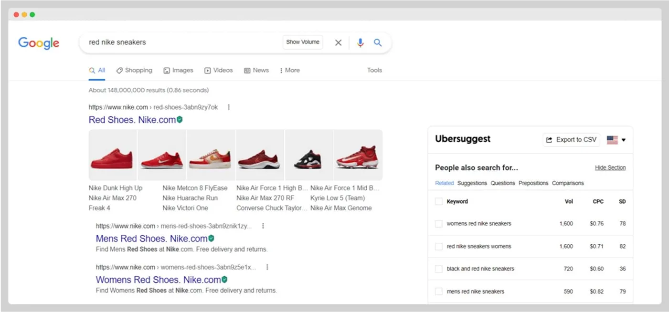Select the black and red nike sneakers checkbox
This screenshot has height=312, width=669.
(x=439, y=269)
